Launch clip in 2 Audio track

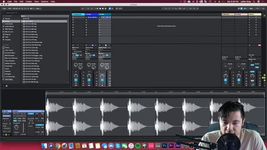coord(86,17)
